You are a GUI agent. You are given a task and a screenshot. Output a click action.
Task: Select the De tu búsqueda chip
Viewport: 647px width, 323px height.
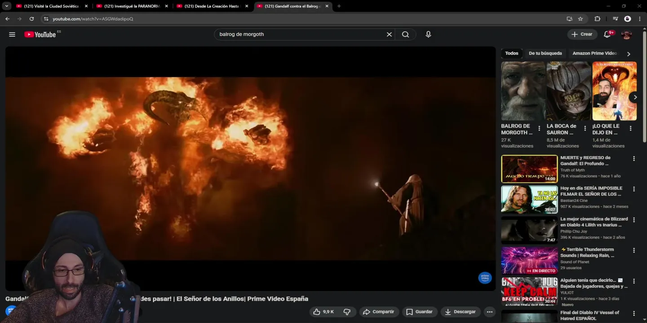[x=545, y=53]
